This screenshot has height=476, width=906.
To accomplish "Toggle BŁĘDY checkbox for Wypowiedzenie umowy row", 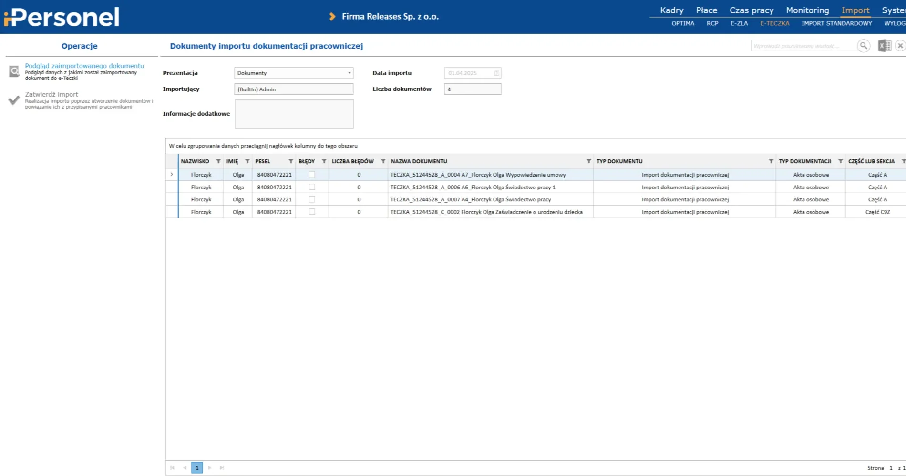I will [312, 175].
